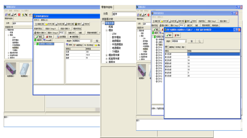Image resolution: width=247 pixels, height=138 pixels.
Task: Select 中视频模块 in the enlarged middle tree
Action: 117,45
